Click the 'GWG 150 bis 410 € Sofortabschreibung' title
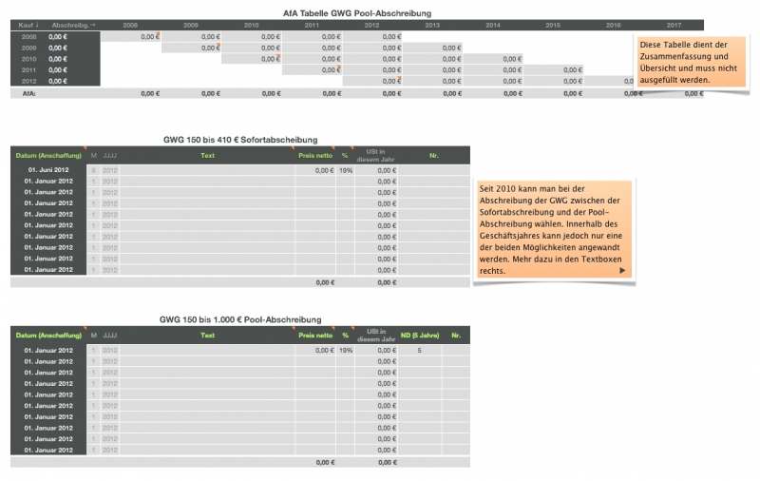This screenshot has height=481, width=760. 240,140
